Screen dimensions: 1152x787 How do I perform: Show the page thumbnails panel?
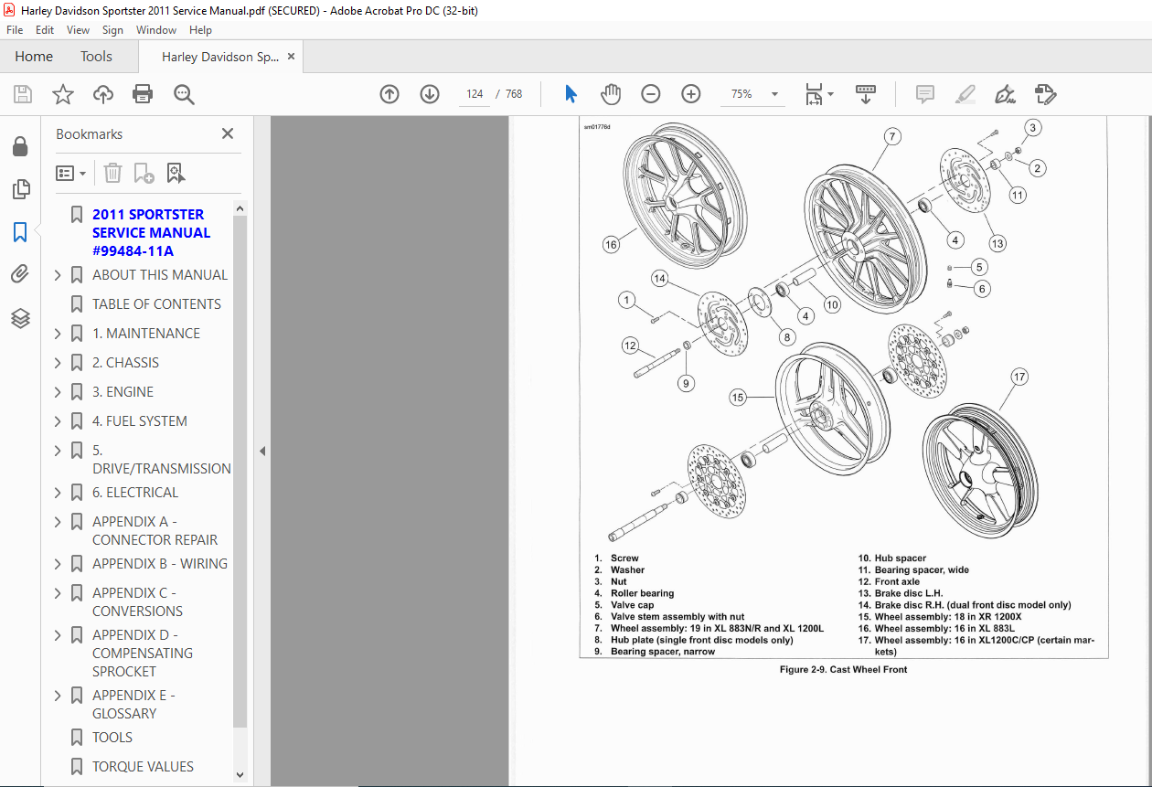[20, 189]
